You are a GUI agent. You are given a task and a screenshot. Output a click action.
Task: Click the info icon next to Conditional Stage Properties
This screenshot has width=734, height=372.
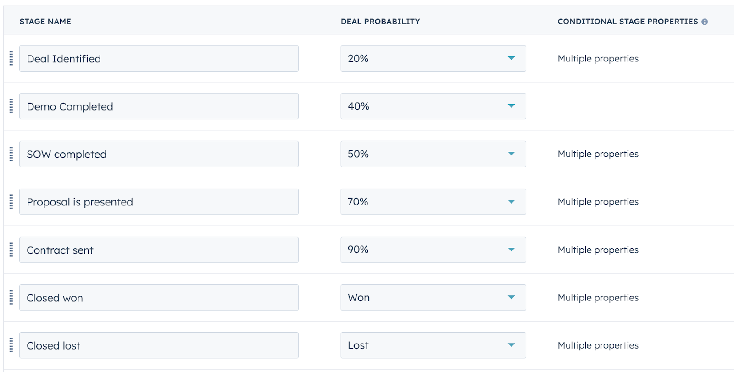click(x=705, y=22)
